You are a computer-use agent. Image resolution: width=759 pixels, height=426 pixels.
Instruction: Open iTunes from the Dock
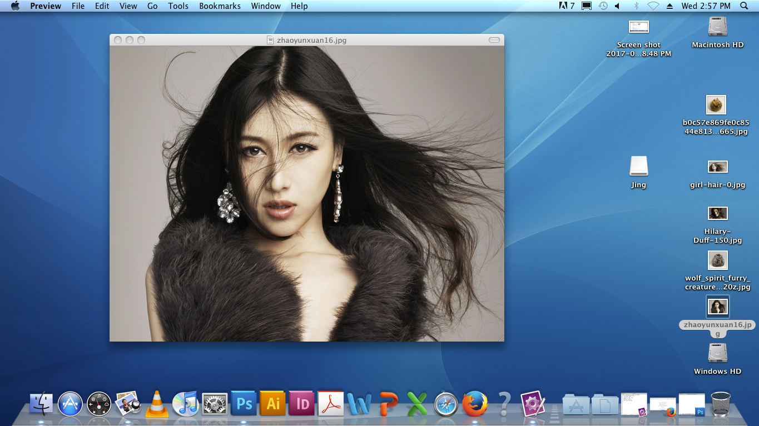point(186,404)
